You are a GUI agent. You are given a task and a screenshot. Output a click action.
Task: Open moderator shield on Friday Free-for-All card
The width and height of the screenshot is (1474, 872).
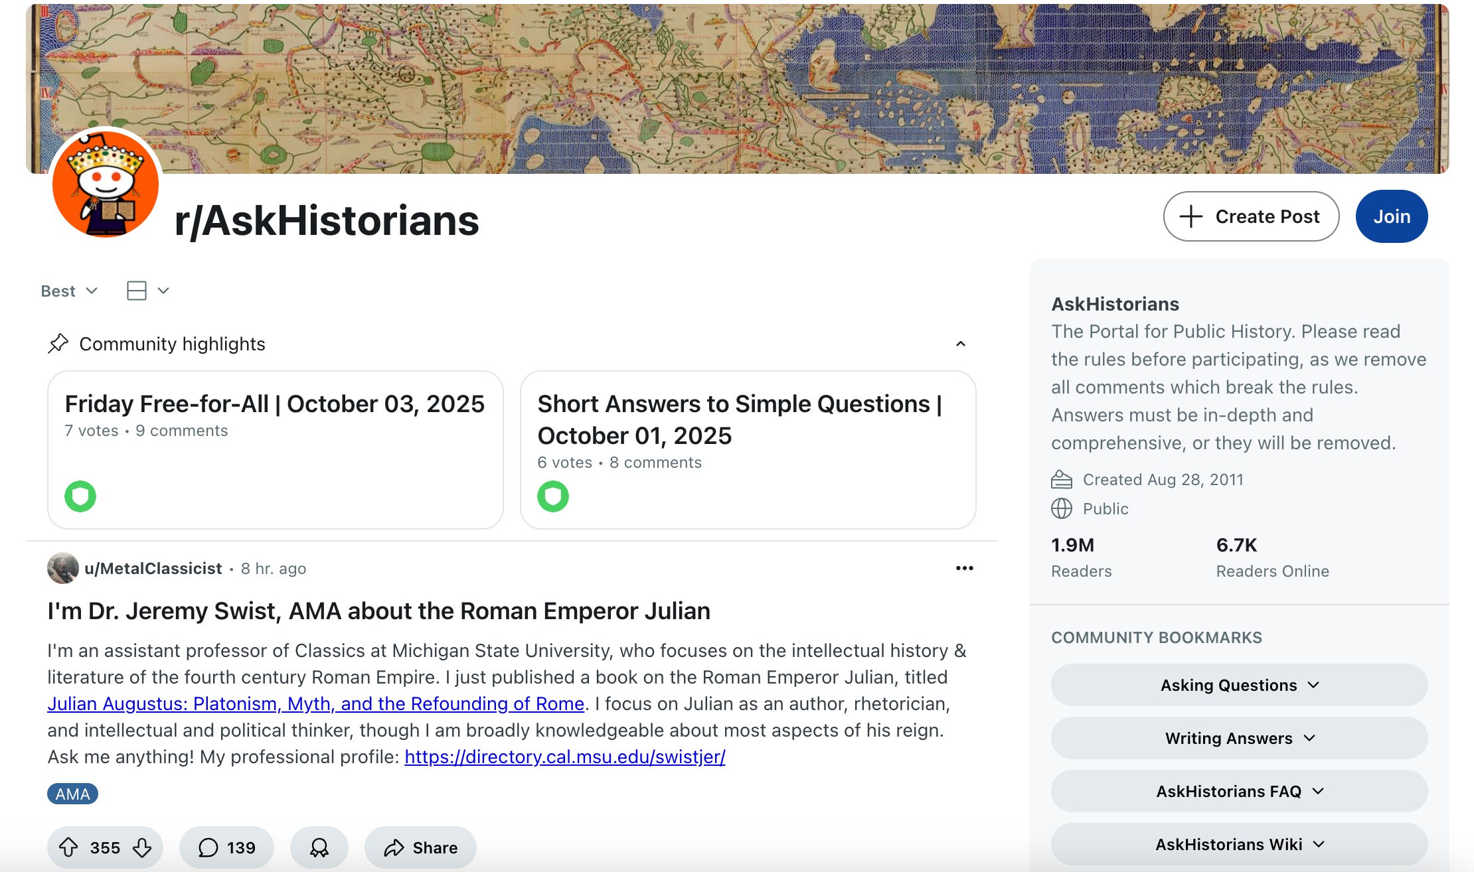point(80,496)
